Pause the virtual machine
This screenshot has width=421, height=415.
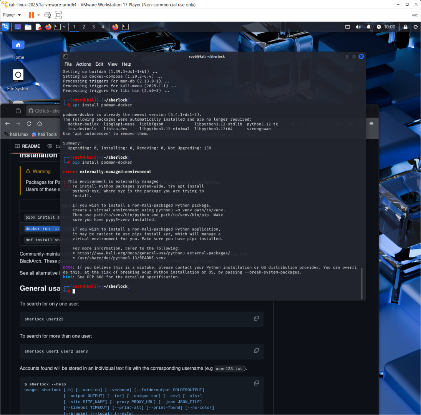click(x=31, y=15)
